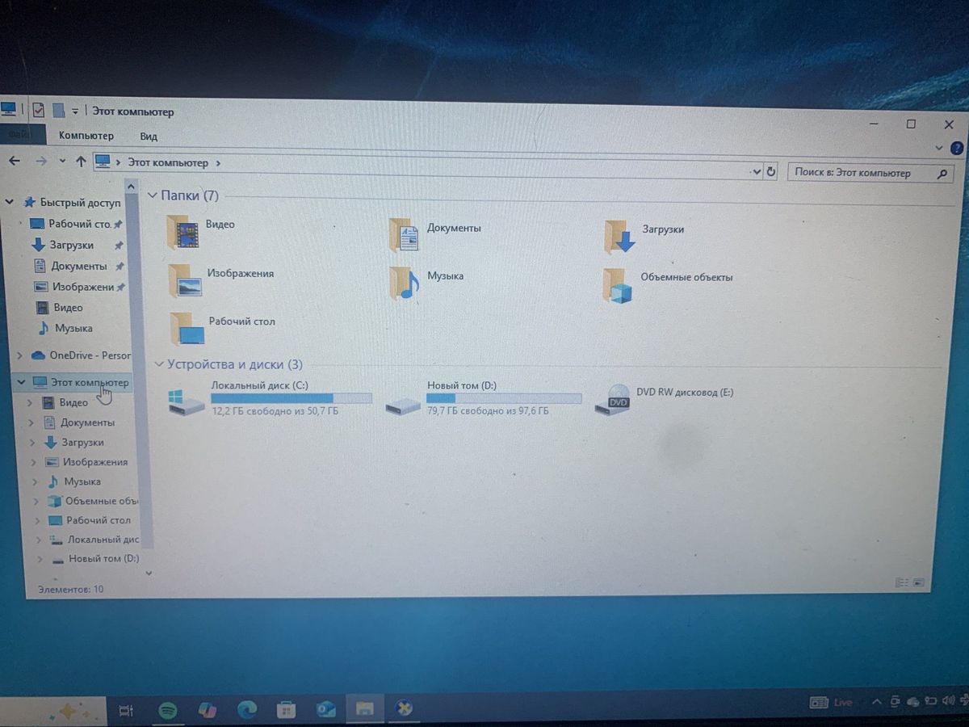969x727 pixels.
Task: Collapse the Папки (7) group
Action: (153, 195)
